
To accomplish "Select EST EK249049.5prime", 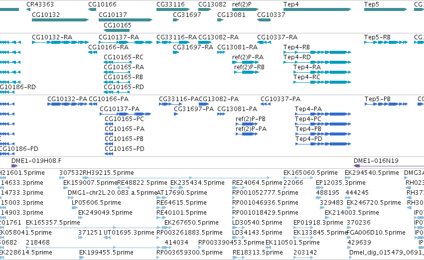I will point(81,218).
